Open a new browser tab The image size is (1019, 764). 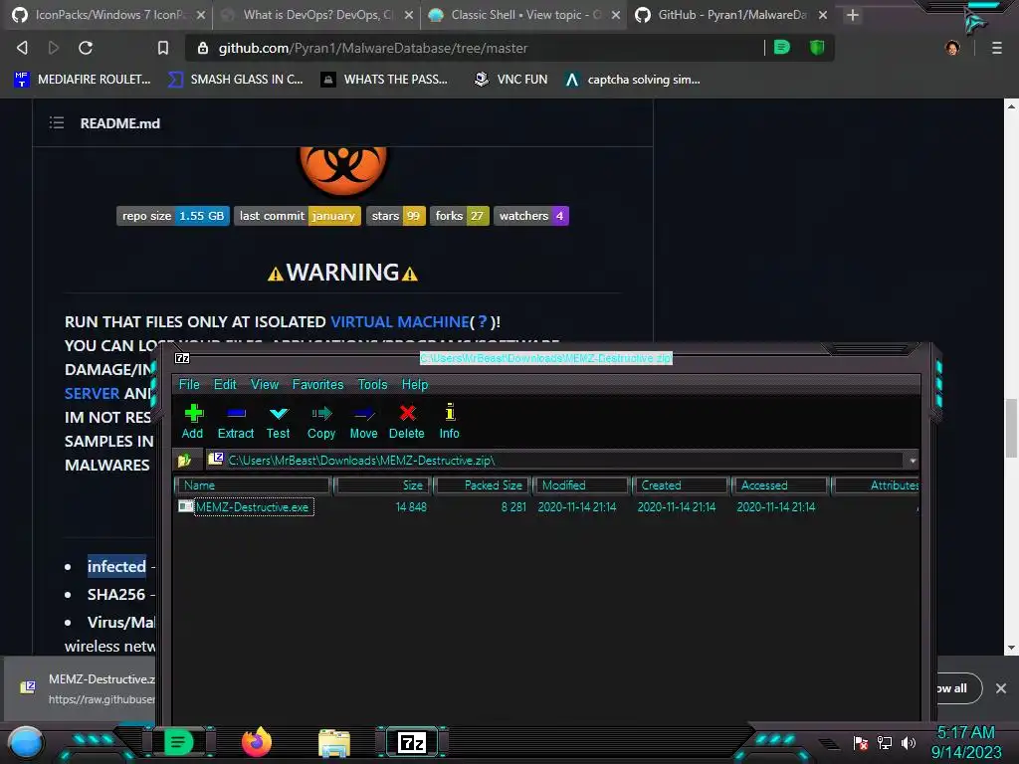pos(853,15)
